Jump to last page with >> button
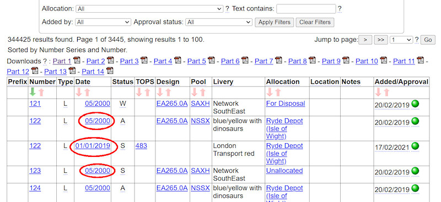 381,40
